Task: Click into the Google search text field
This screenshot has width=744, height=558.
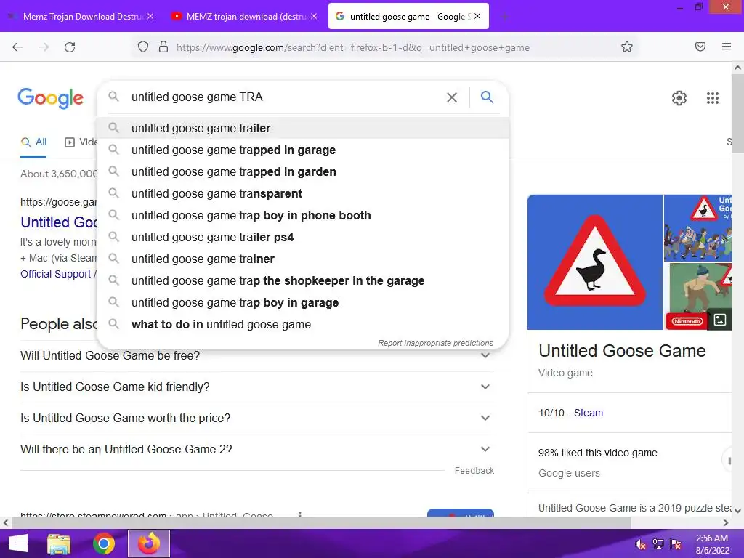Action: 285,97
